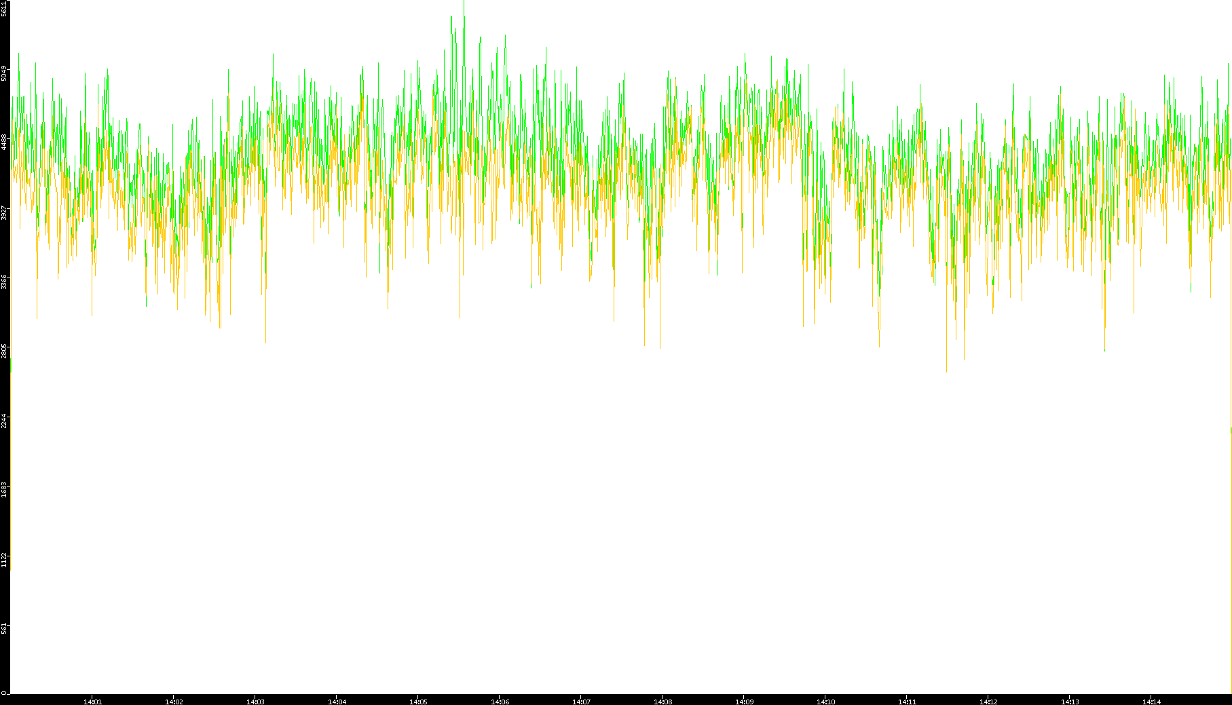Select the 14:05 time axis label

[x=418, y=701]
